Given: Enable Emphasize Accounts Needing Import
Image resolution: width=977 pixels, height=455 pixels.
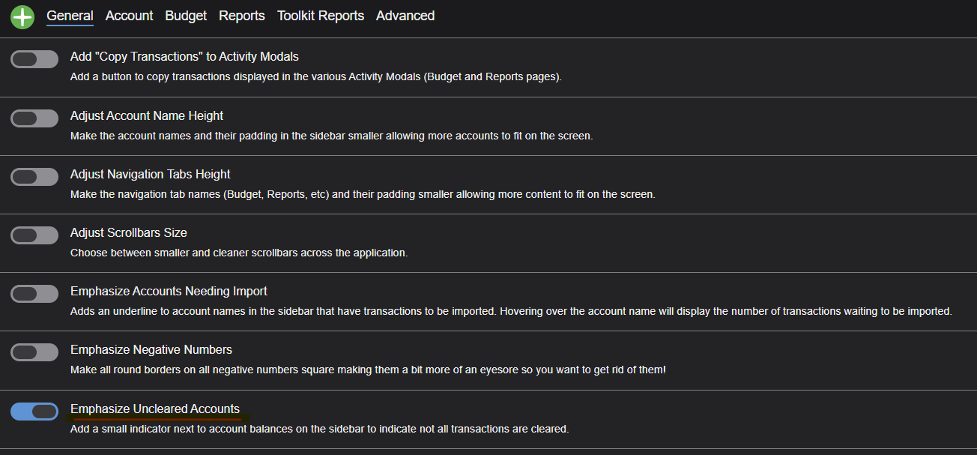Looking at the screenshot, I should 34,293.
